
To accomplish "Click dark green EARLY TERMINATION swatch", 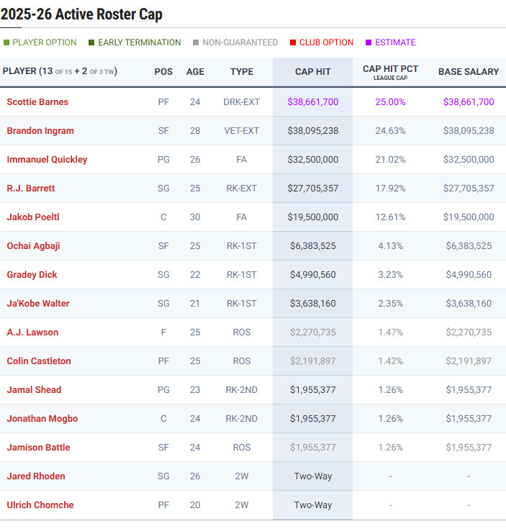I will click(x=91, y=42).
